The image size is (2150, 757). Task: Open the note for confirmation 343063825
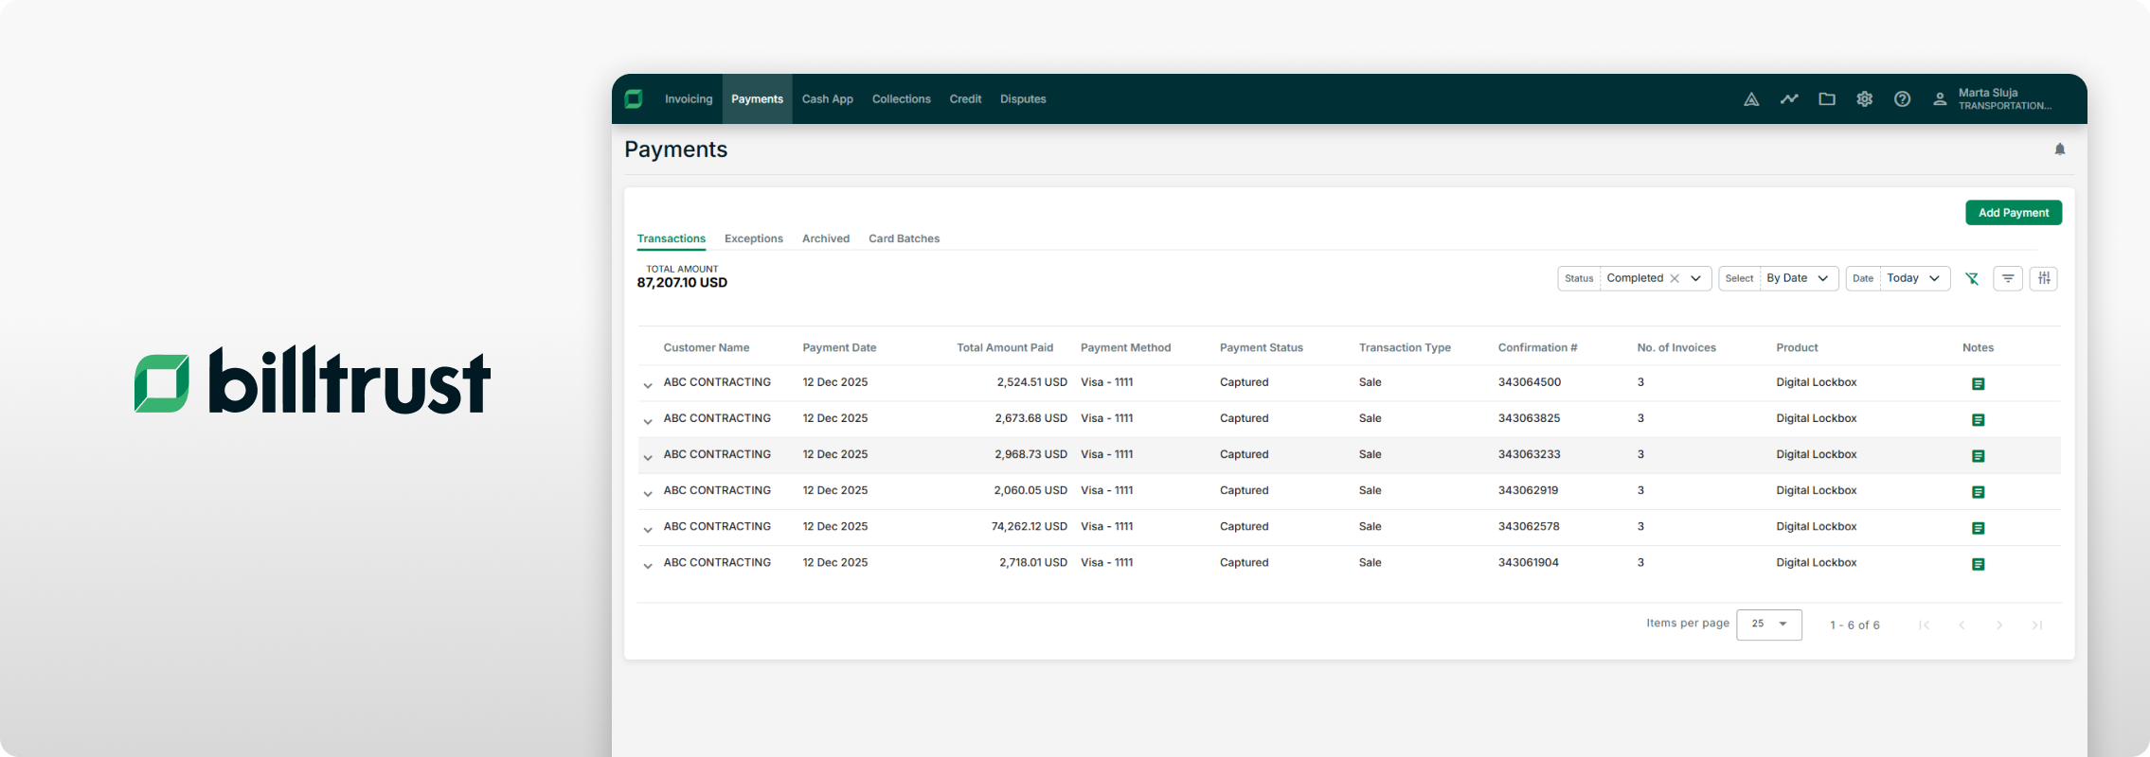(1978, 419)
